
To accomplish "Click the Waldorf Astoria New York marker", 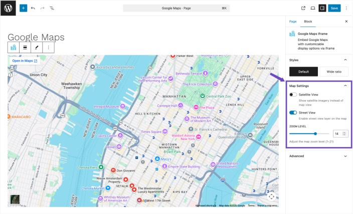I will [x=199, y=137].
